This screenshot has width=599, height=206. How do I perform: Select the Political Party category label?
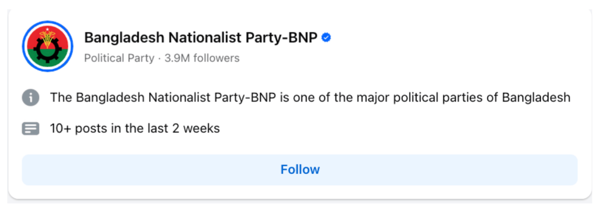pos(119,58)
